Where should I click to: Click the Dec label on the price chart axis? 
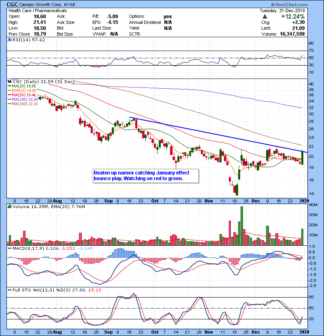256,201
